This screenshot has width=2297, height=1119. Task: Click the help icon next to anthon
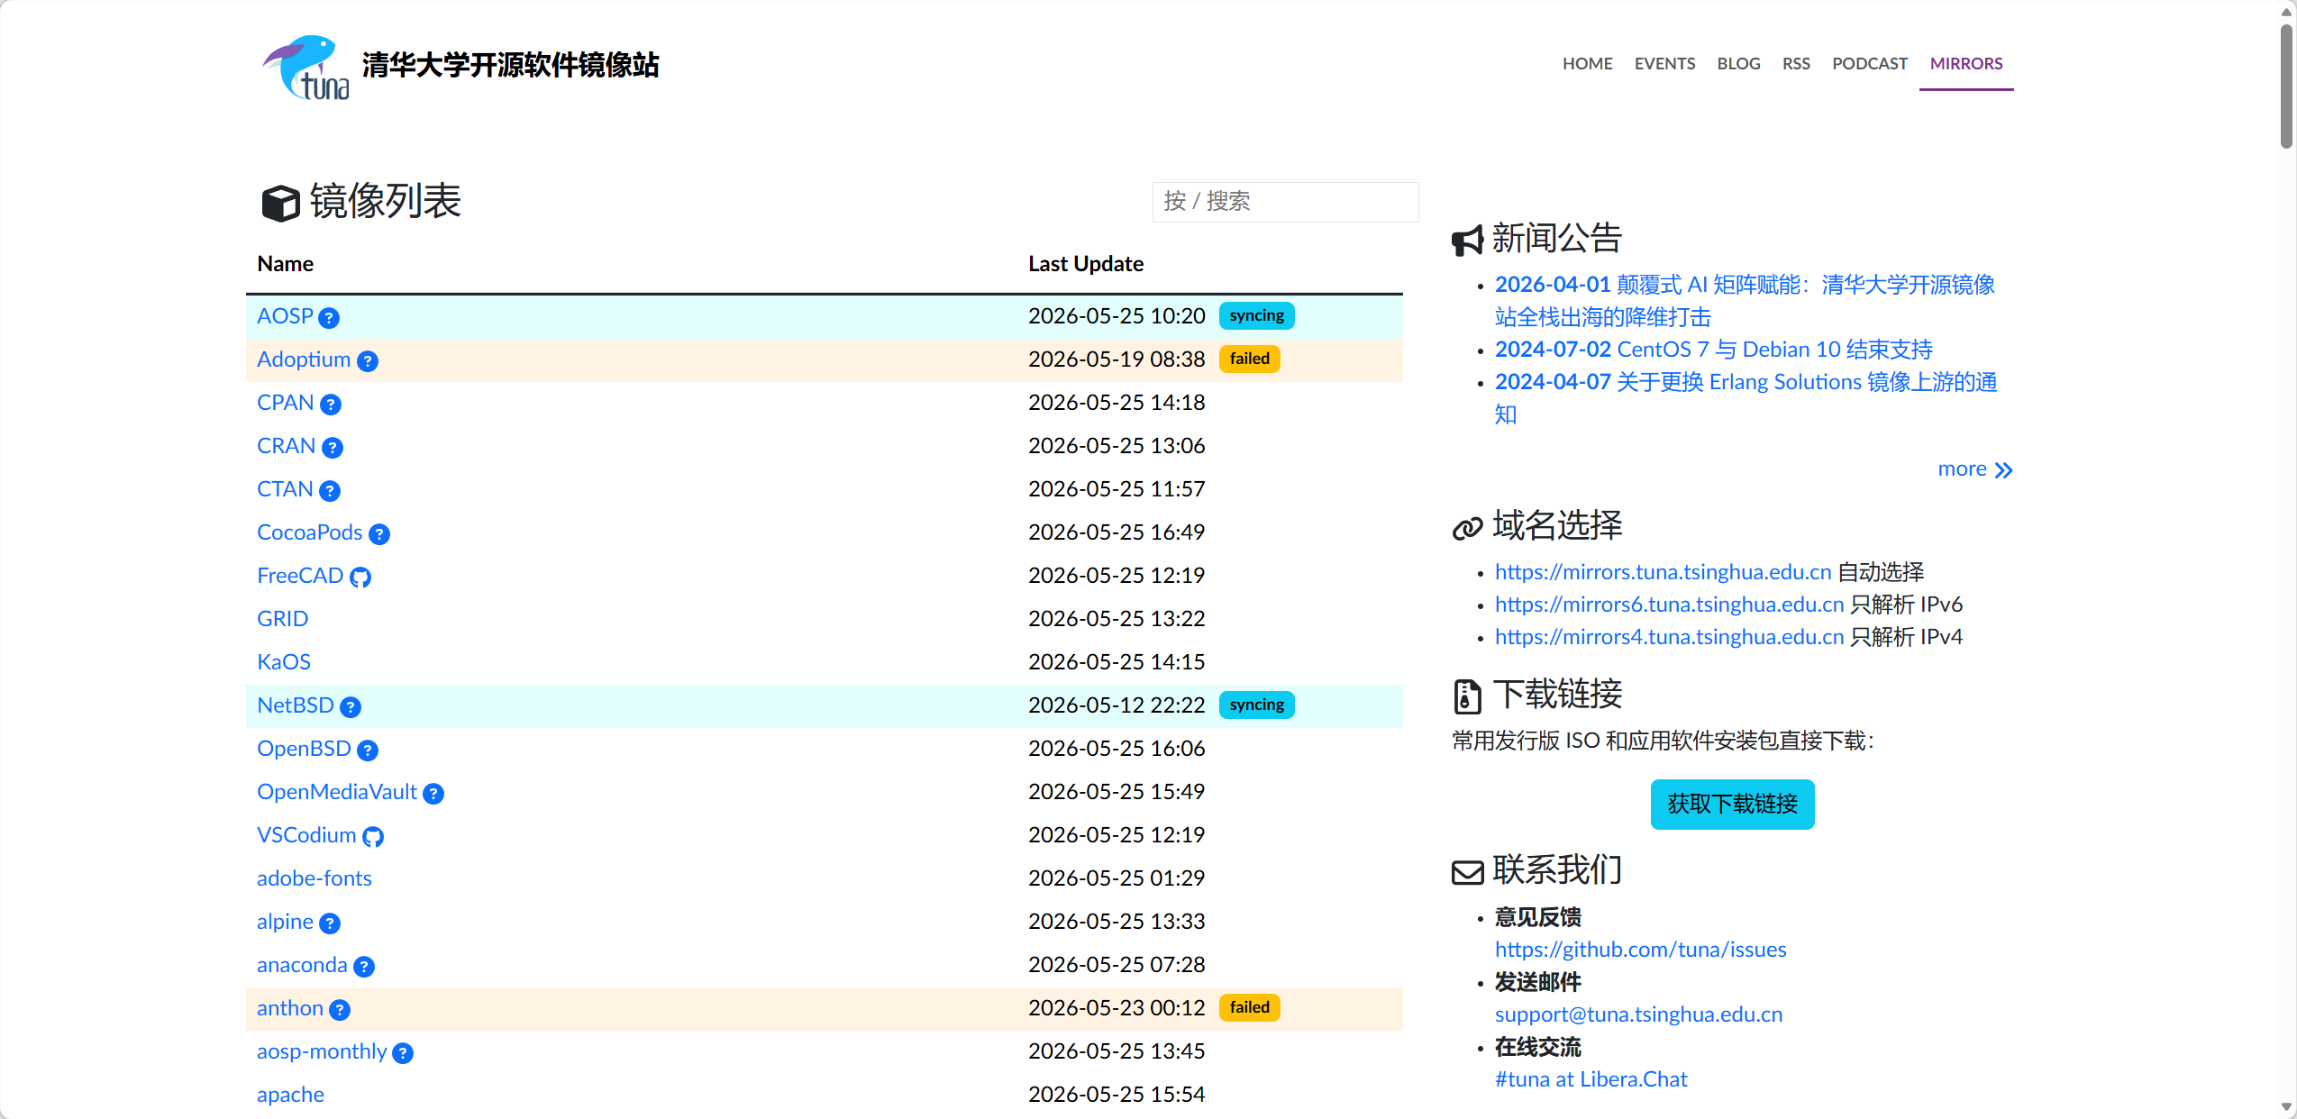coord(340,1010)
